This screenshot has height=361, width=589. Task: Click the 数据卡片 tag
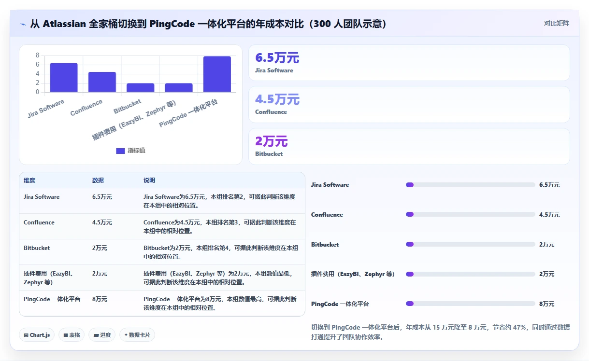point(137,335)
